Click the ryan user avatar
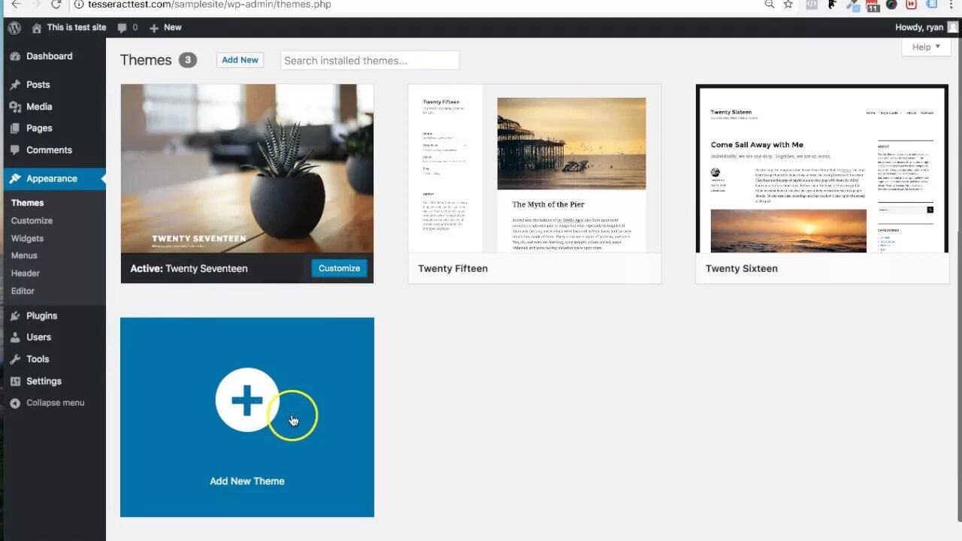 pos(953,28)
